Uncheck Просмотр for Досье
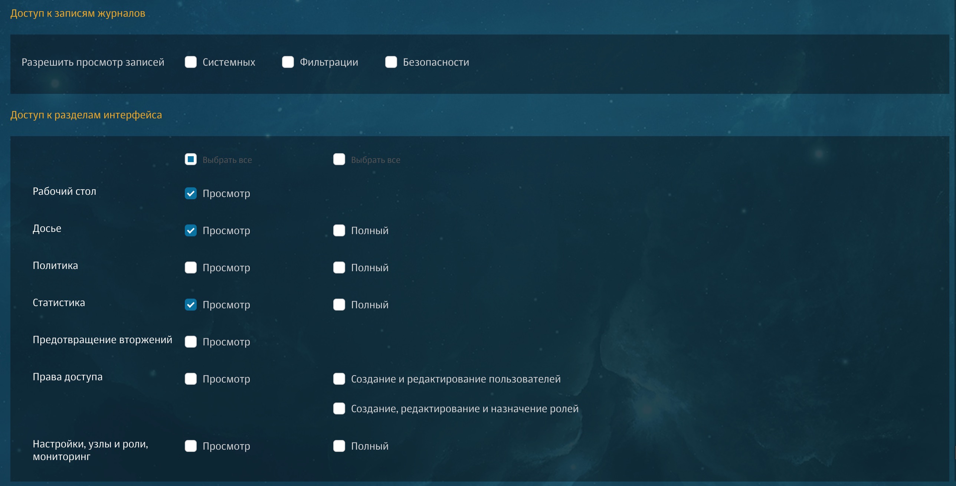The height and width of the screenshot is (486, 956). [191, 230]
